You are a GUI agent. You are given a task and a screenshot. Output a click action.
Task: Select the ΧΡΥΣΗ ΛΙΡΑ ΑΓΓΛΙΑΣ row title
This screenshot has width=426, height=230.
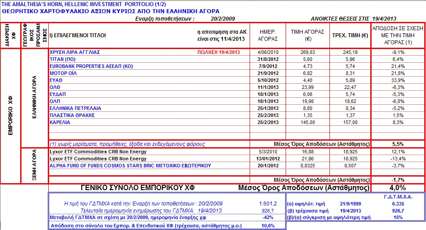[75, 52]
